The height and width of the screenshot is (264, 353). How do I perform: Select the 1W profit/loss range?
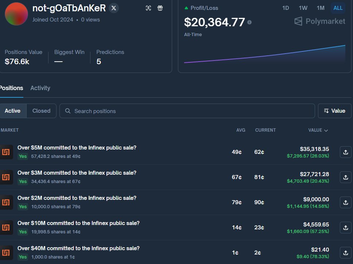(x=303, y=8)
